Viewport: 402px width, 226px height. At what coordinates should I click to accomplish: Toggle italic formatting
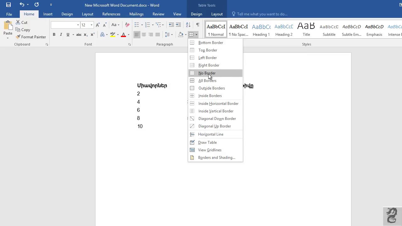[x=61, y=35]
